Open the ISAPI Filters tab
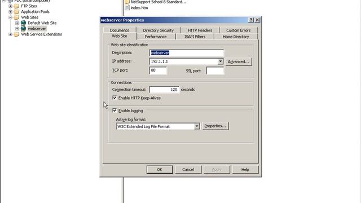361x203 pixels. 195,37
